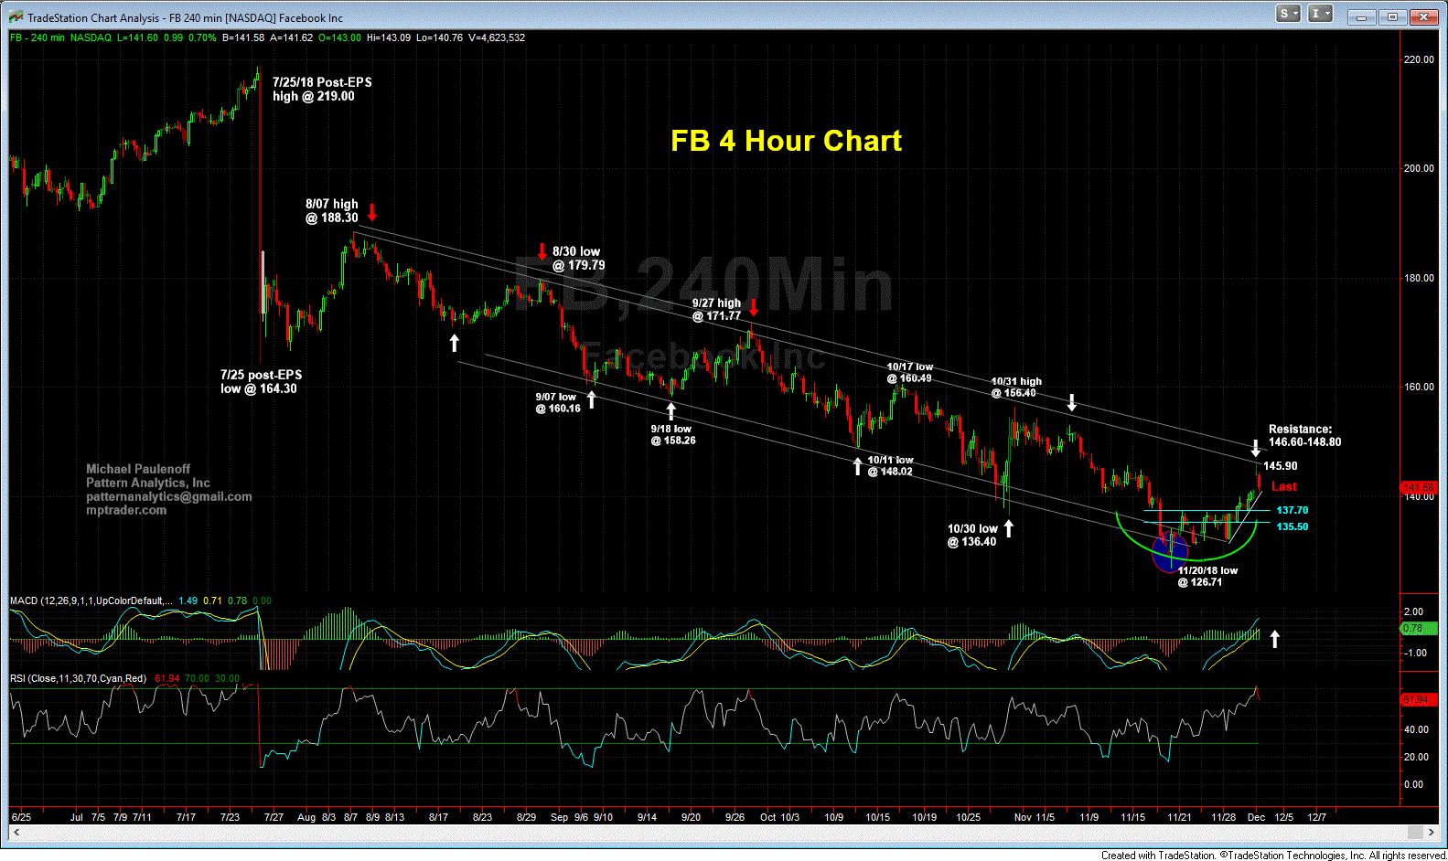Click the 'FB 4 Hour Chart' yellow title text

pyautogui.click(x=786, y=141)
